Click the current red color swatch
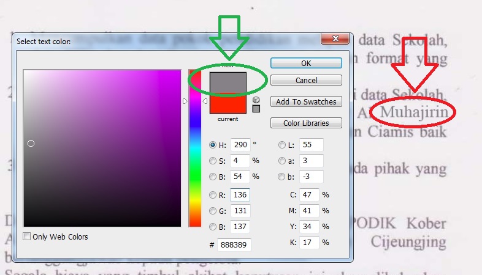The height and width of the screenshot is (275, 482). [228, 103]
